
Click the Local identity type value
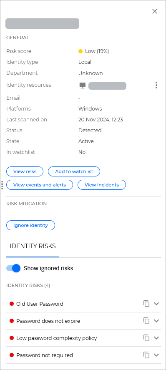[x=85, y=62]
